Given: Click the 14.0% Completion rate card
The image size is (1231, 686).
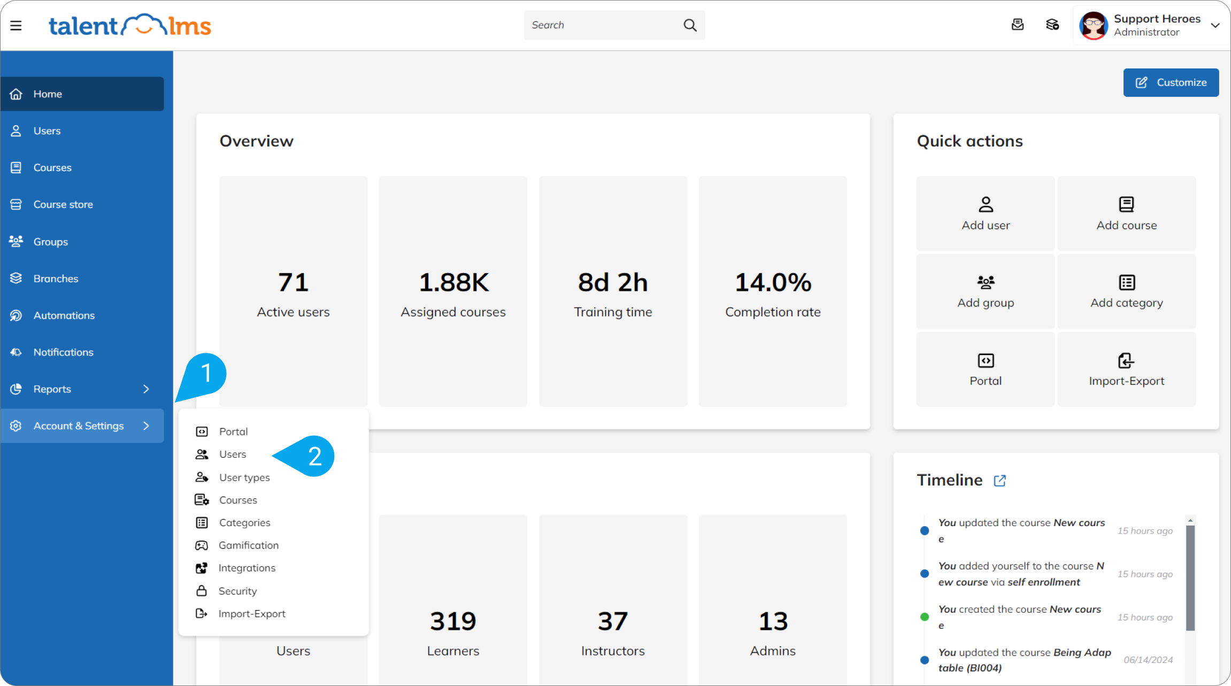Looking at the screenshot, I should point(773,291).
